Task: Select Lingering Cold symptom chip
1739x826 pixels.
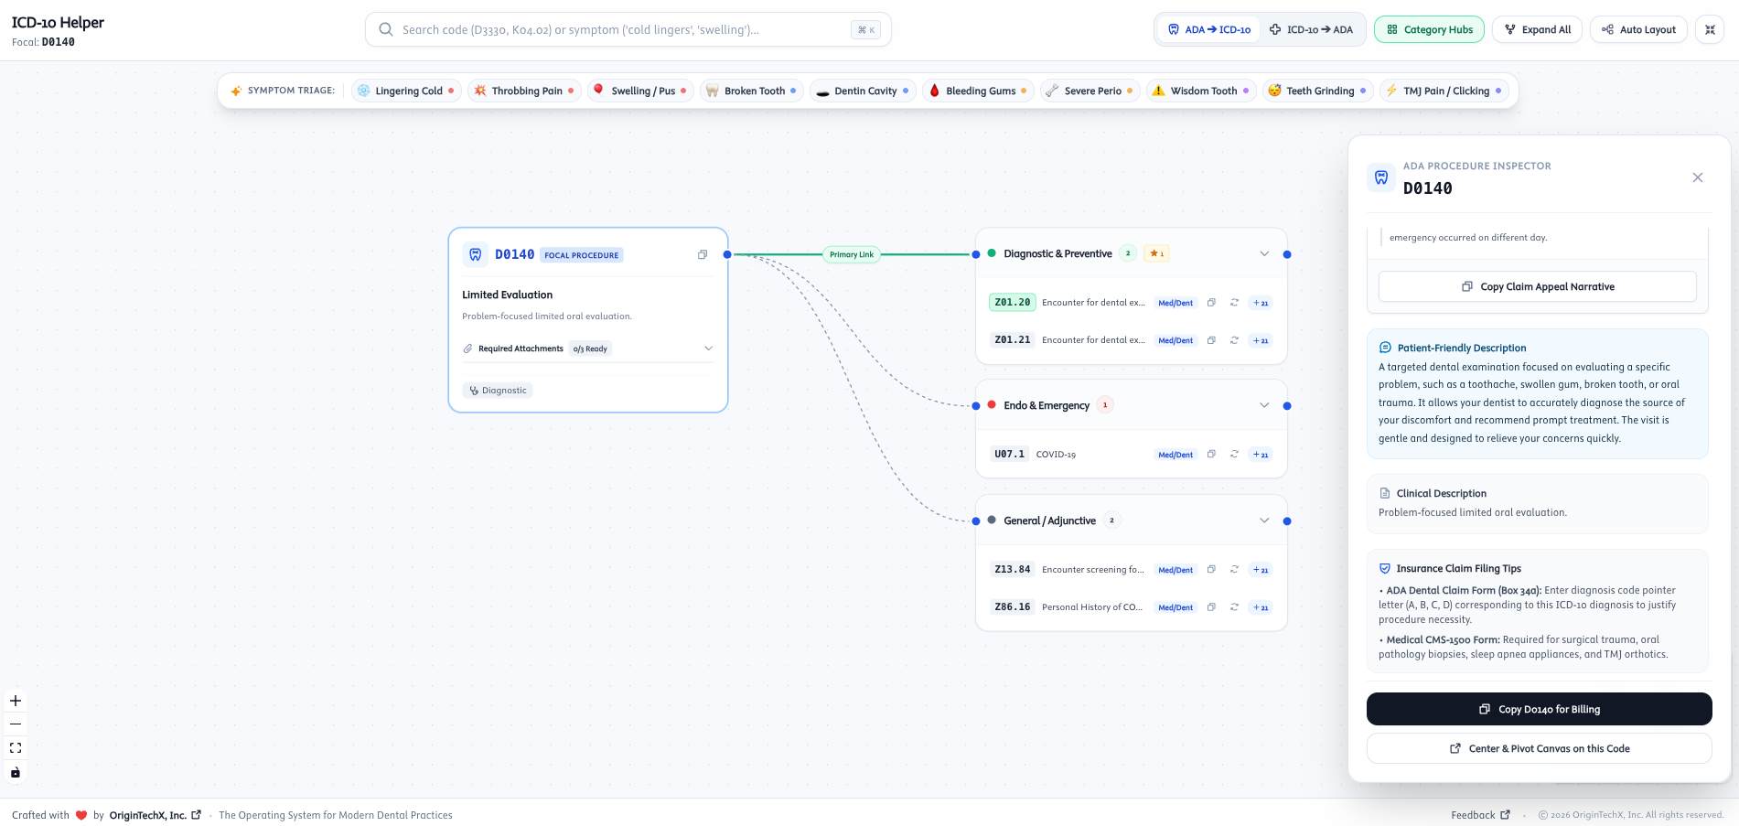Action: [406, 91]
